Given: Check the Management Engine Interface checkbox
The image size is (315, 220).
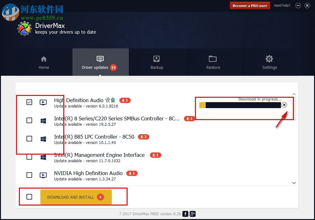Looking at the screenshot, I should 29,157.
